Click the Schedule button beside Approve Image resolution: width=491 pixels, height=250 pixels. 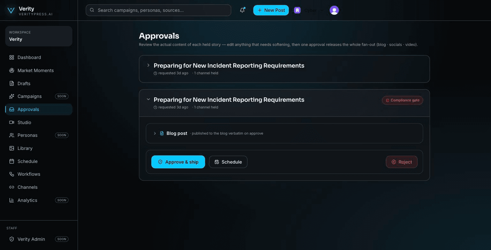(228, 162)
